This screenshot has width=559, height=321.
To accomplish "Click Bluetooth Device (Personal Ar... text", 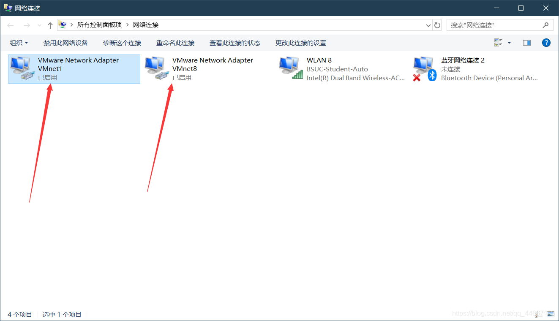I will (489, 78).
